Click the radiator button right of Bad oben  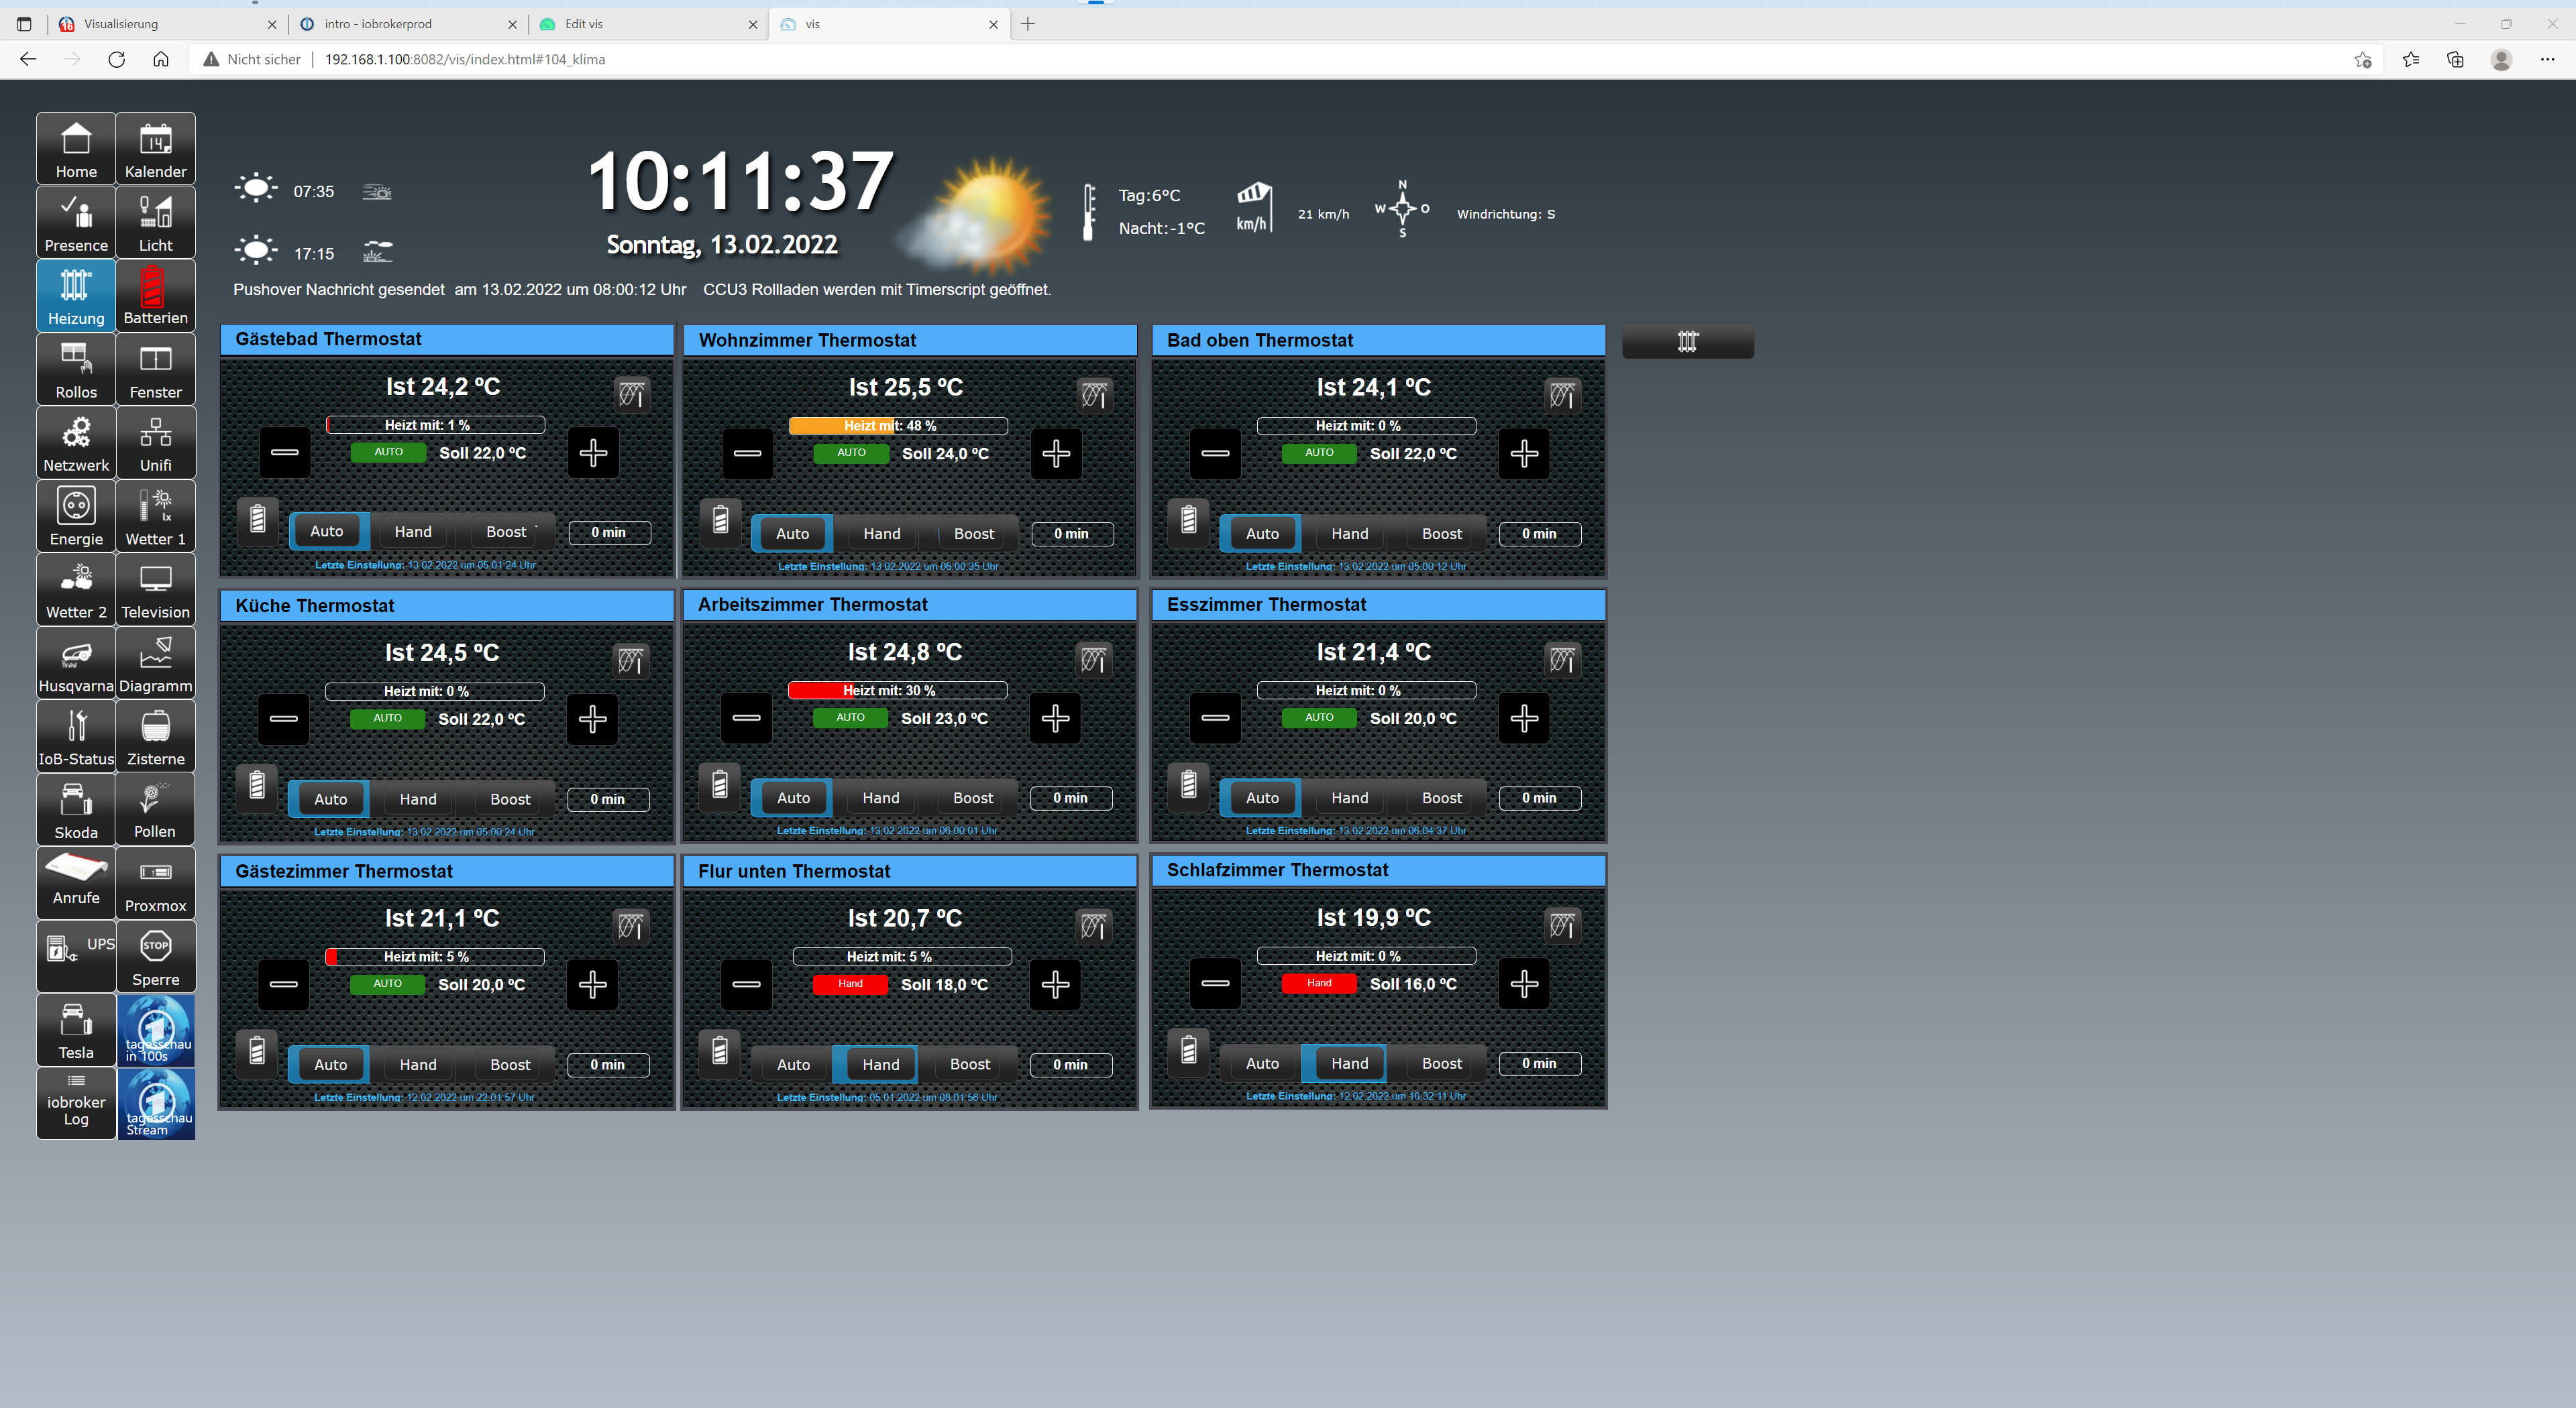[1687, 342]
